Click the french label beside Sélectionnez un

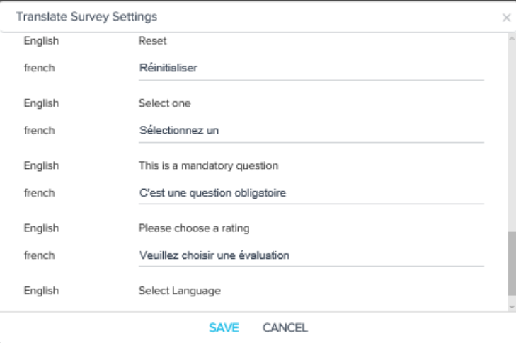pyautogui.click(x=39, y=131)
